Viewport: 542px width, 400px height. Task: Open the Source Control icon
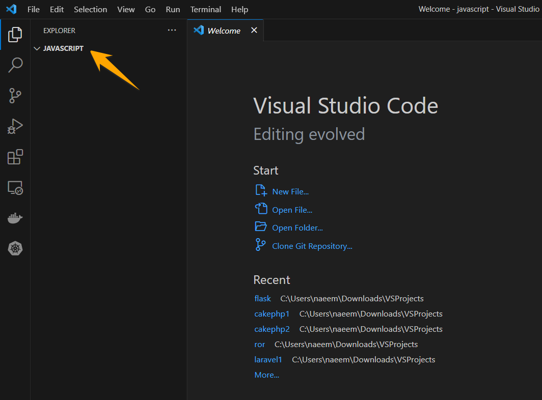[x=15, y=96]
